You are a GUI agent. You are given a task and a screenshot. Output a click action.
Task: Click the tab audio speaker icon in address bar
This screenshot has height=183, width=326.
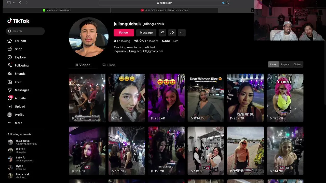pyautogui.click(x=223, y=3)
